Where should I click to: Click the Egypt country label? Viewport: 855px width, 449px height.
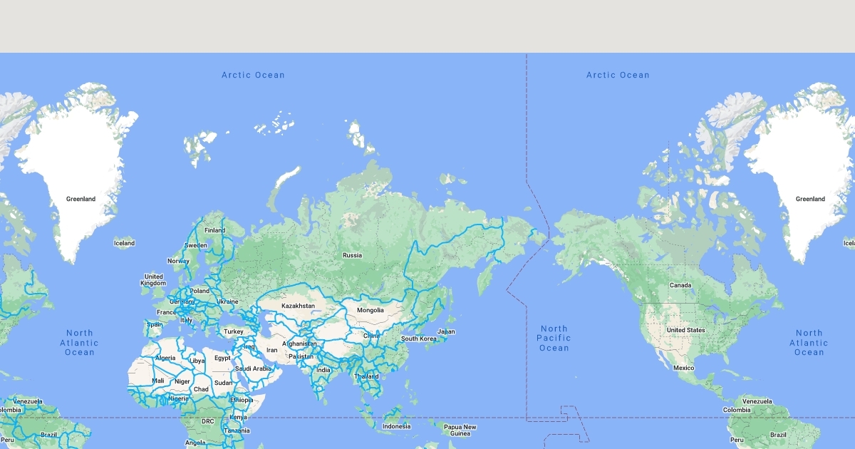223,358
